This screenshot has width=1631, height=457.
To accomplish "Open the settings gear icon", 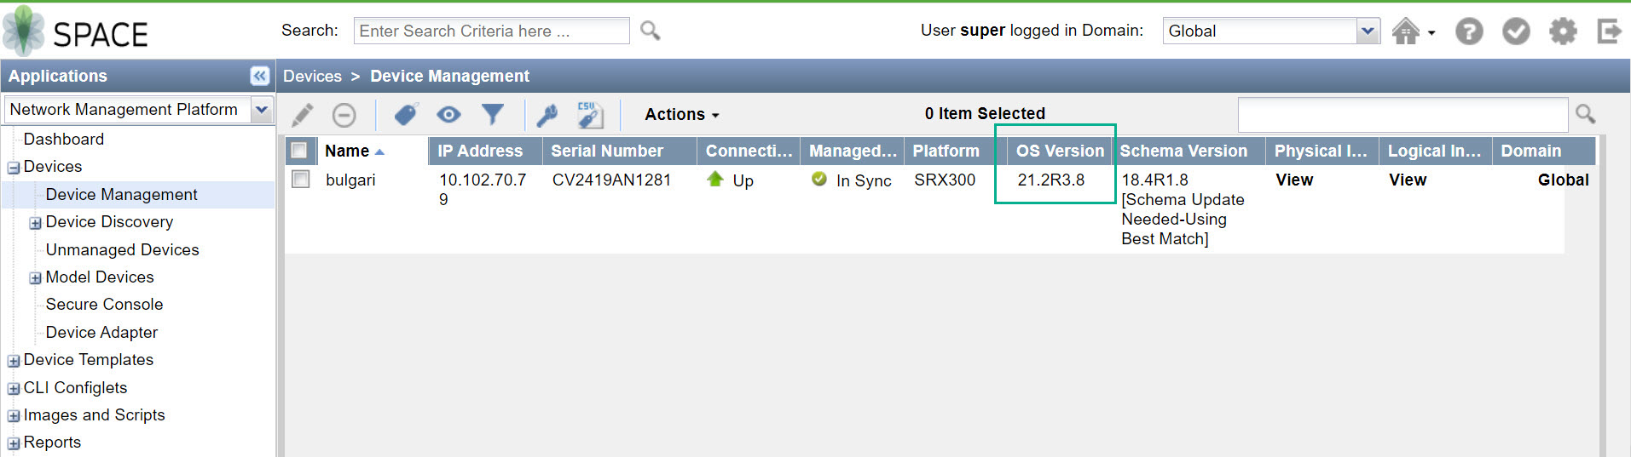I will tap(1562, 31).
